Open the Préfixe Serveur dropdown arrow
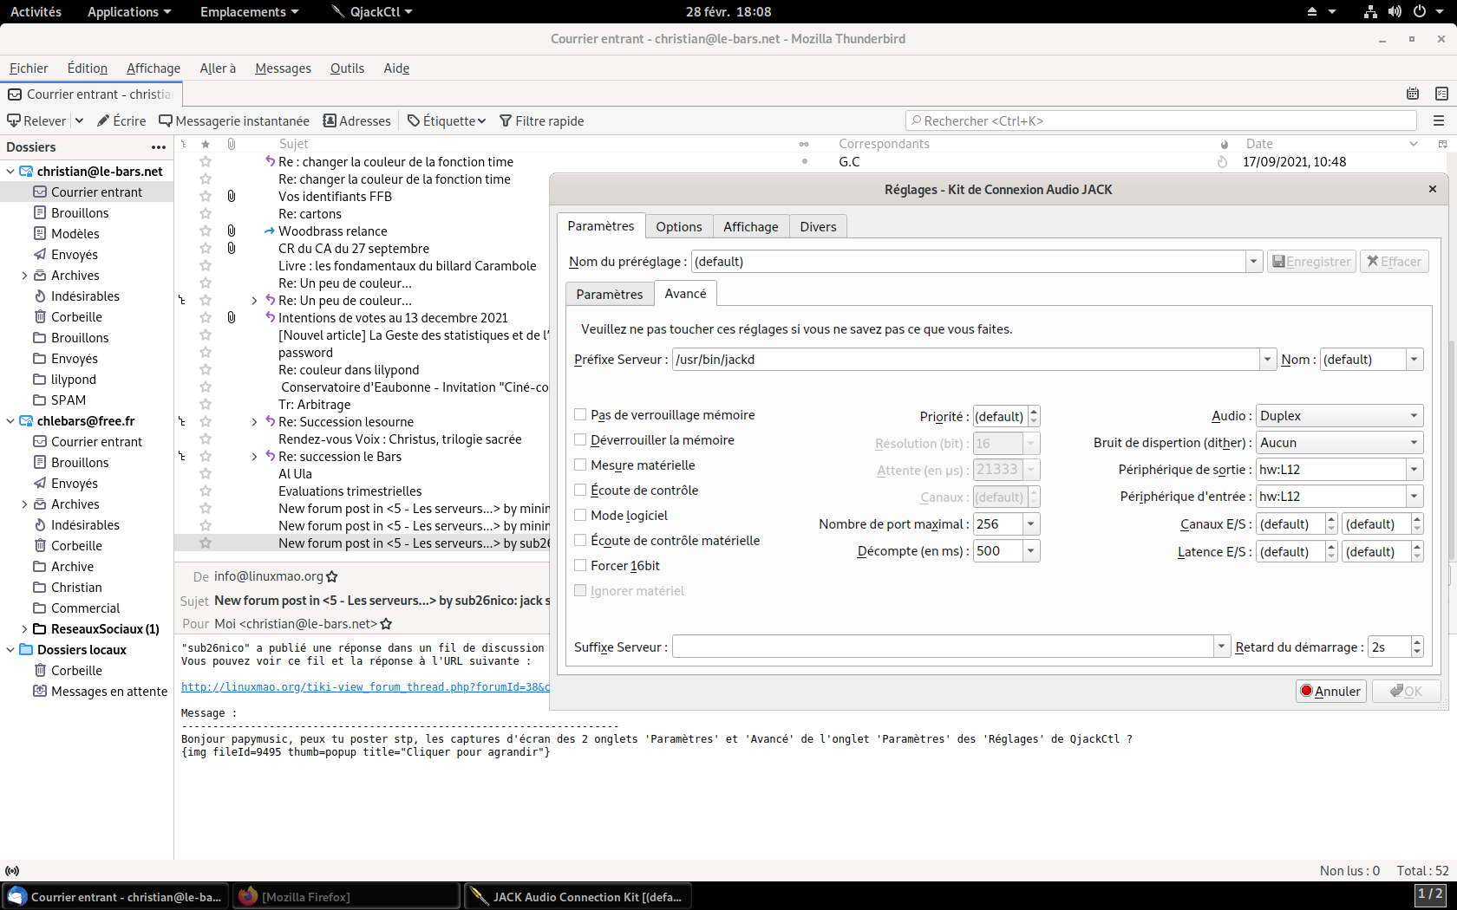1457x910 pixels. pyautogui.click(x=1268, y=360)
